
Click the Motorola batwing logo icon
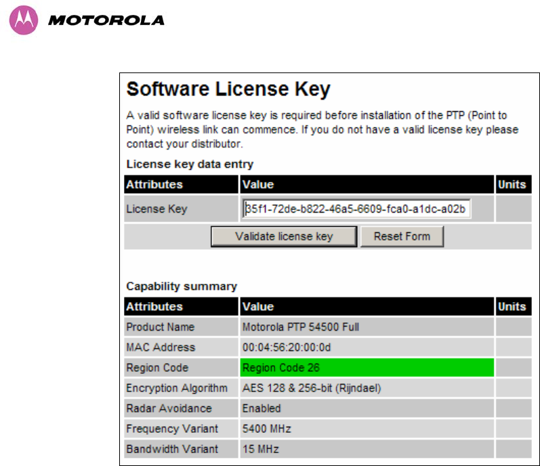[24, 20]
